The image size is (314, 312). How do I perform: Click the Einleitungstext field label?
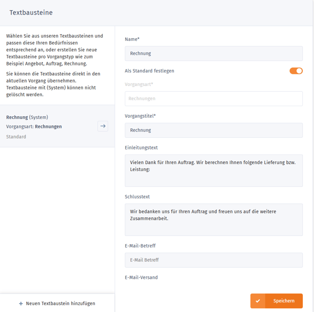(141, 147)
